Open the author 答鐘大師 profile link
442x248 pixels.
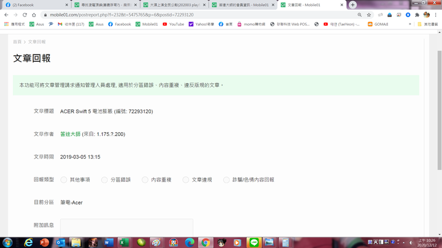pos(70,134)
